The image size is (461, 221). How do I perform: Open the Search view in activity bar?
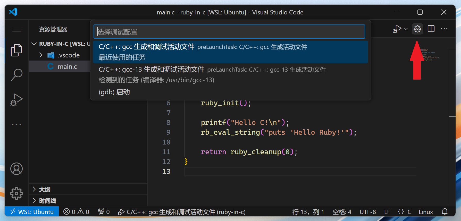(x=16, y=75)
